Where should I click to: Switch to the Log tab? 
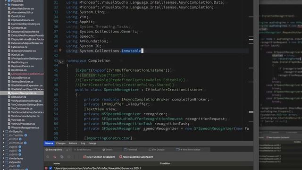coord(83,143)
